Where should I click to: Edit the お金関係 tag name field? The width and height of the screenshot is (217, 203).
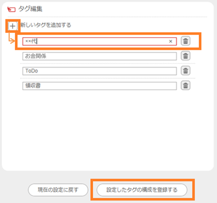[99, 56]
